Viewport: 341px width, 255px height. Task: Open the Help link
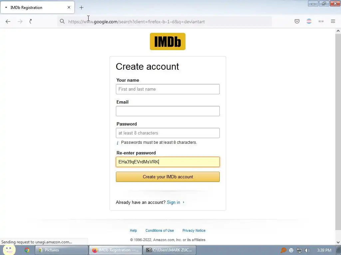[133, 230]
